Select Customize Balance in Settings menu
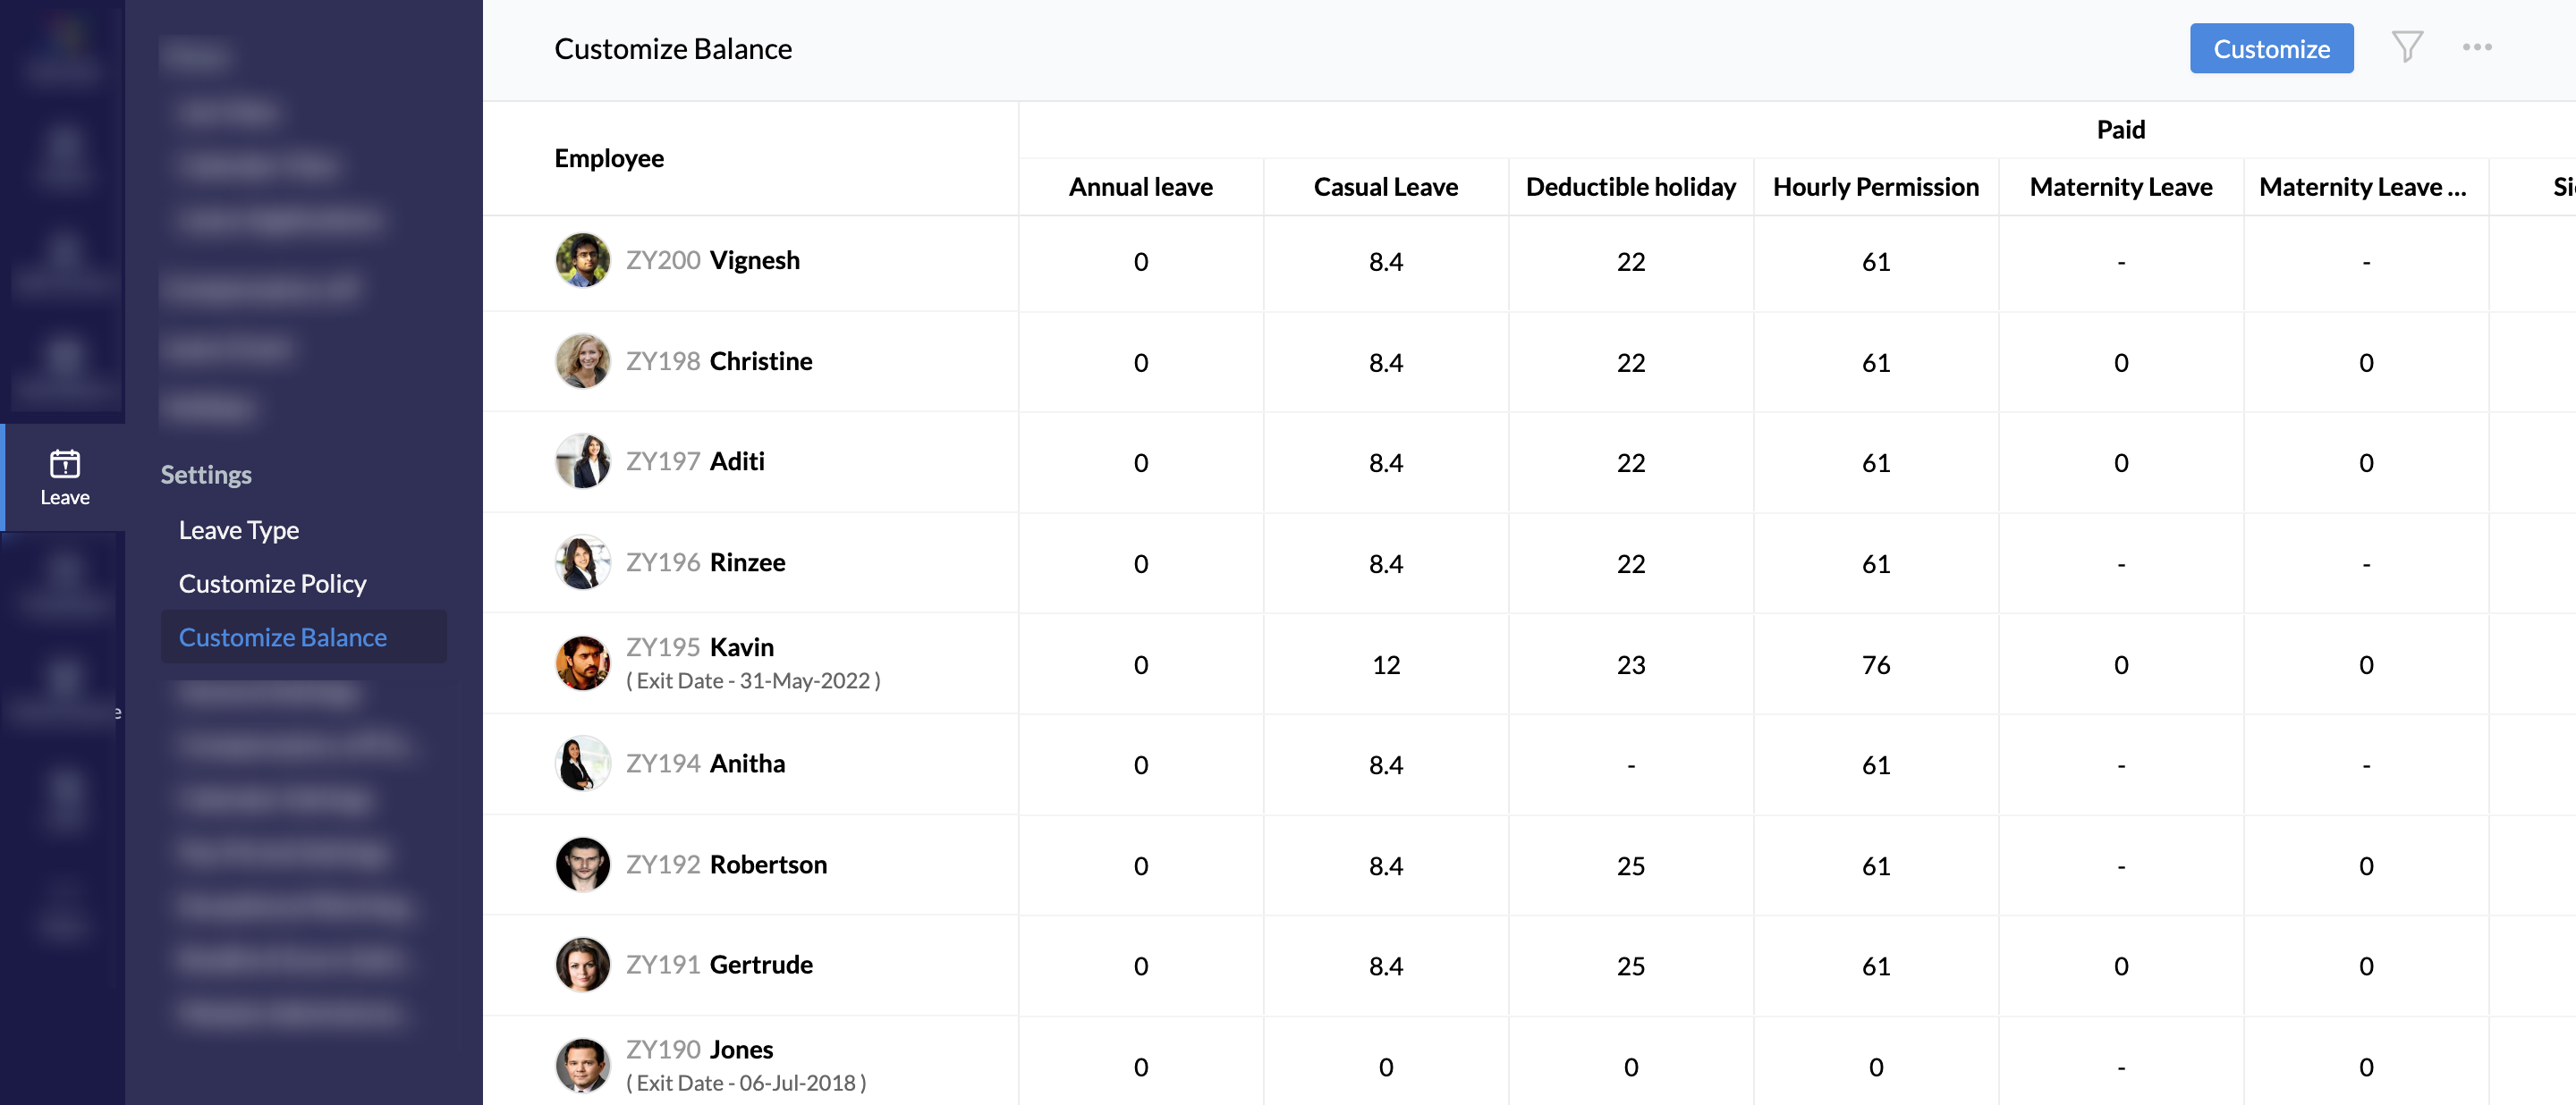Viewport: 2576px width, 1105px height. 283,637
